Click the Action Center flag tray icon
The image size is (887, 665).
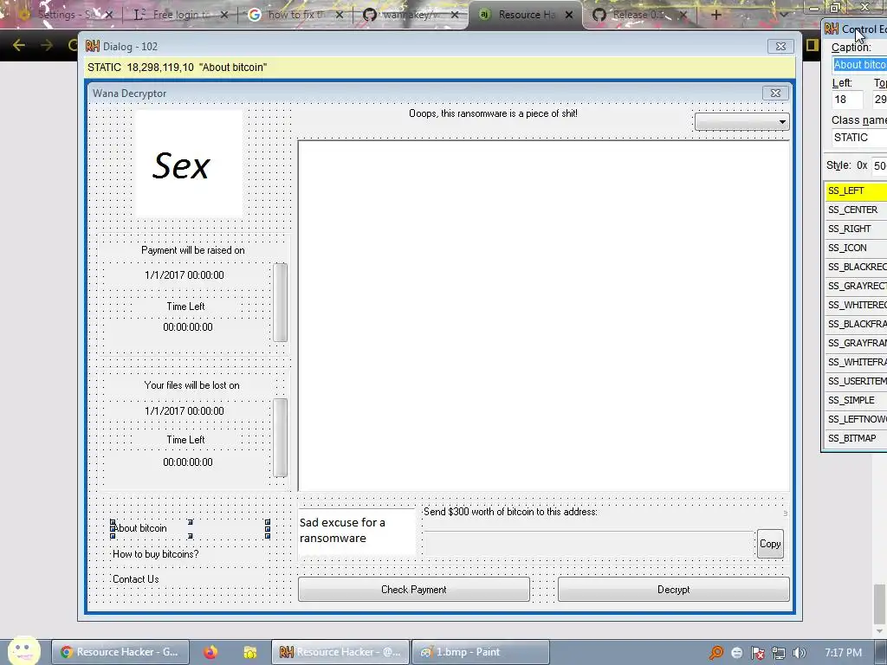tap(757, 653)
